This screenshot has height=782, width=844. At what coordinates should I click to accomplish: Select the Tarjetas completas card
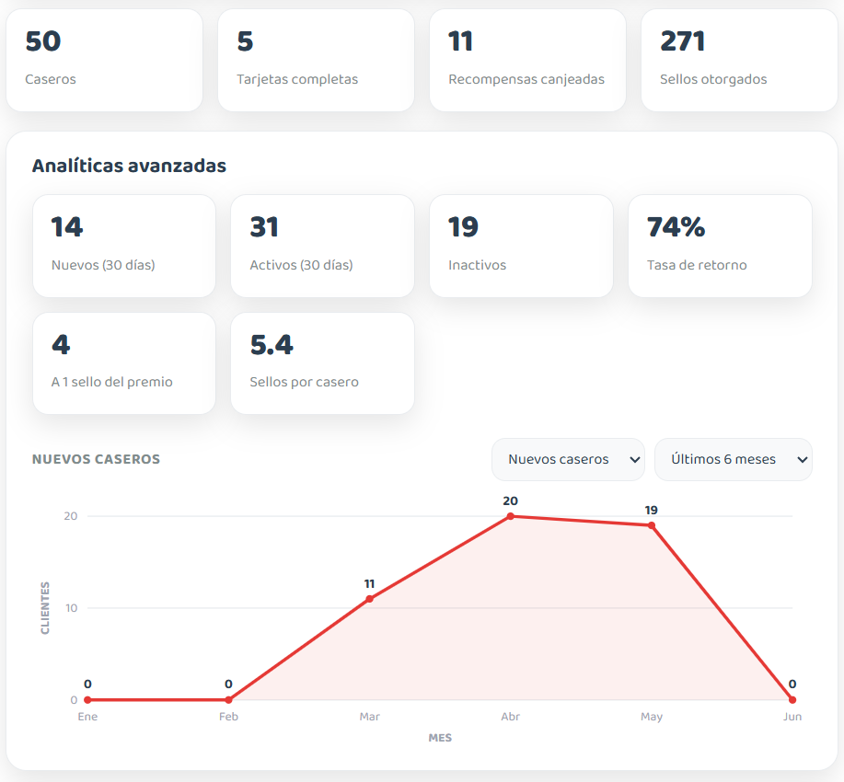coord(316,61)
